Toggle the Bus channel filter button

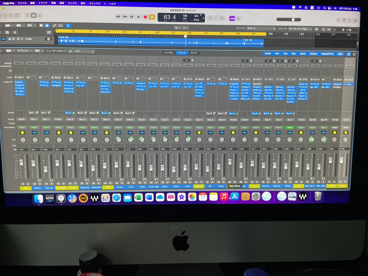click(x=294, y=54)
